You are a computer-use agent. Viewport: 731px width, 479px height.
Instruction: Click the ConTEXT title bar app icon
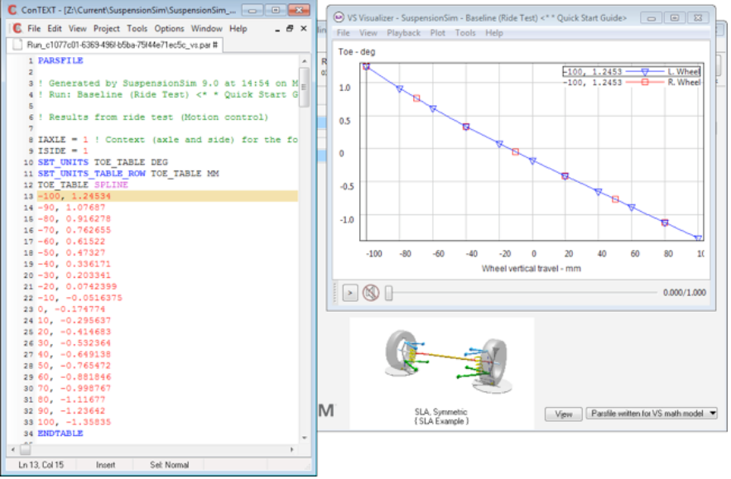(x=12, y=10)
